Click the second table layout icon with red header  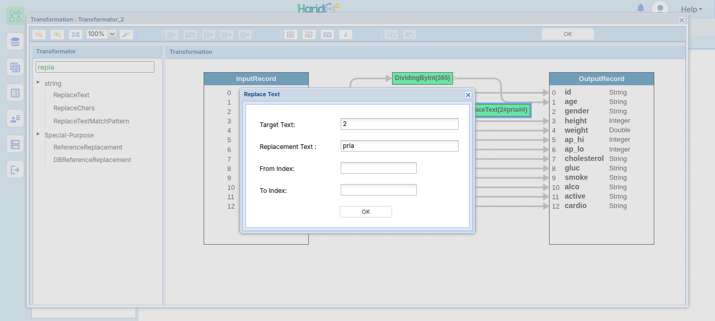[x=309, y=35]
